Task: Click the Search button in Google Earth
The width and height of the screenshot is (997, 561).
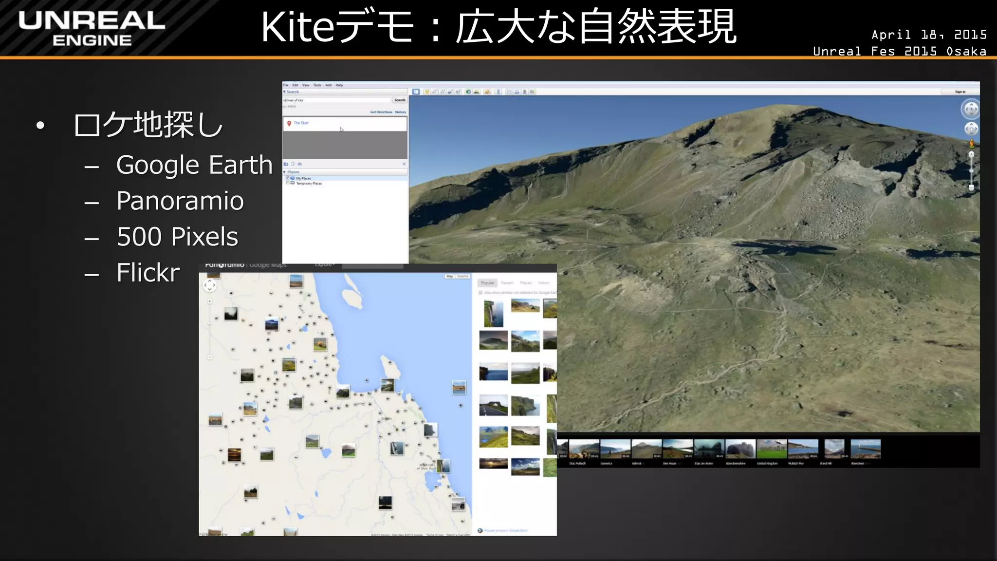Action: [x=400, y=100]
